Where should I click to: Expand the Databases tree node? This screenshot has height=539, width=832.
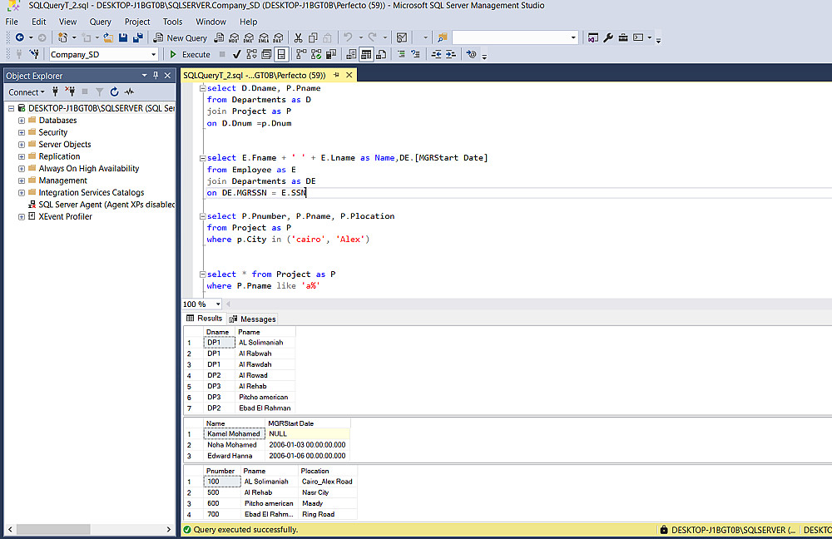(22, 121)
